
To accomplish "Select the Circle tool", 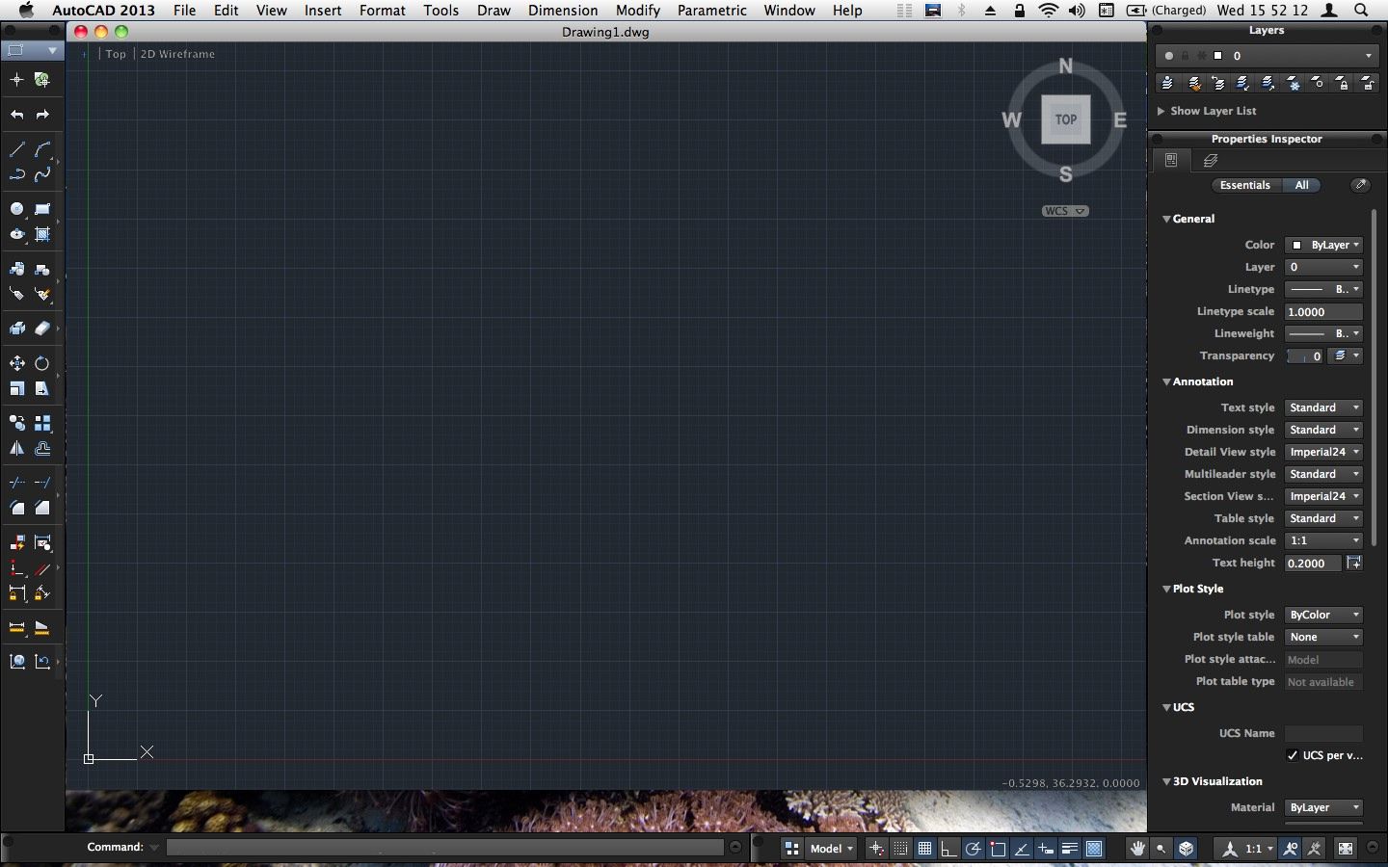I will [x=16, y=209].
